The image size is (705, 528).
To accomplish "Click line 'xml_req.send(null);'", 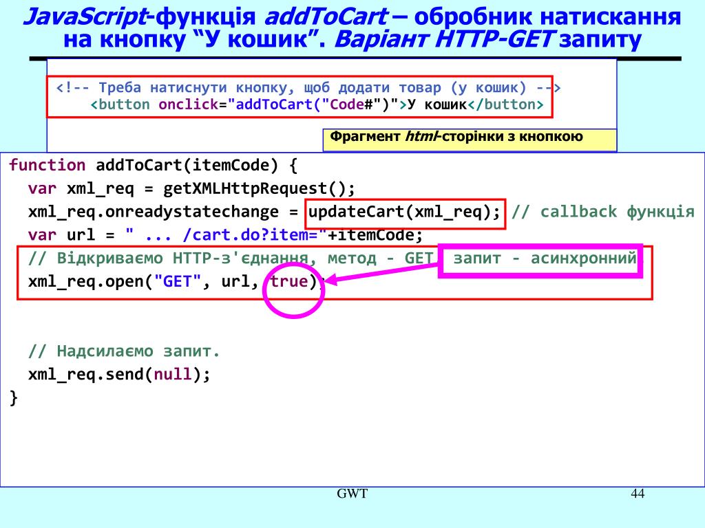I will pyautogui.click(x=119, y=375).
